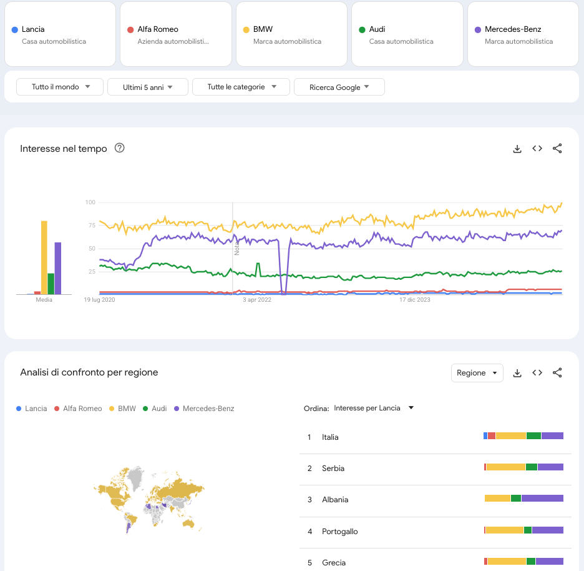Open the Interesse per Lancia sort dropdown
Screen dimensions: 584x571
[x=374, y=408]
